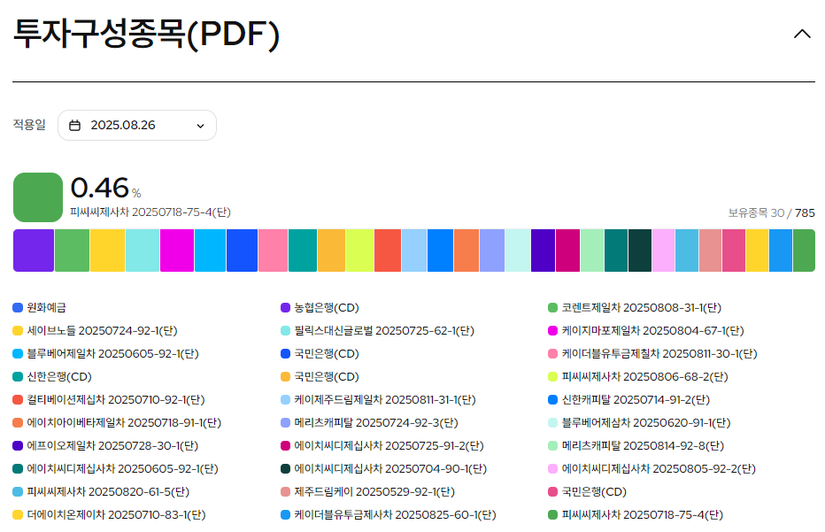Click 메리츠캐피탈 20250724-92-3(단) legend entry
825x532 pixels.
click(x=369, y=422)
